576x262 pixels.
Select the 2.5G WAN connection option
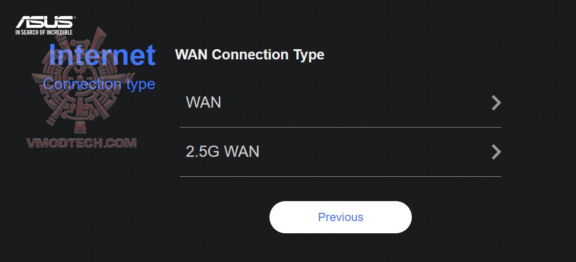click(340, 152)
